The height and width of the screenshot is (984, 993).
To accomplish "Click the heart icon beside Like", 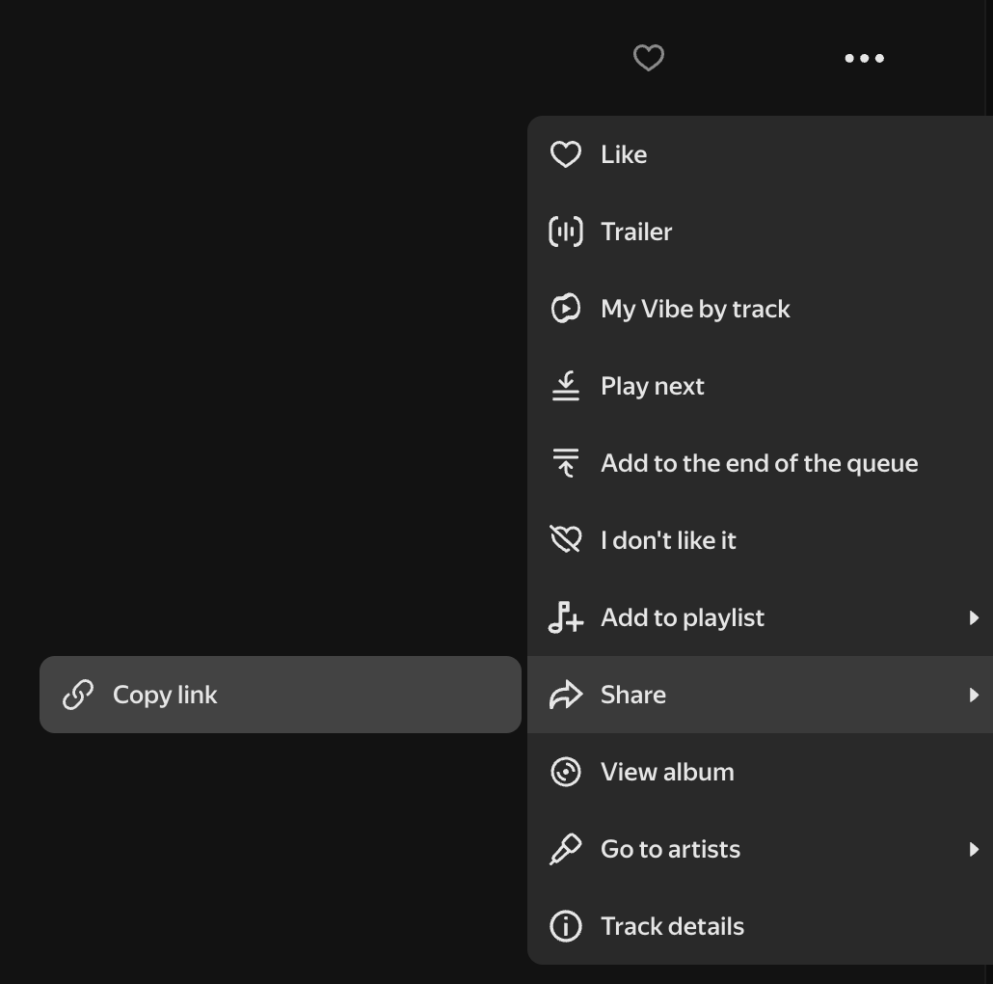I will 566,154.
